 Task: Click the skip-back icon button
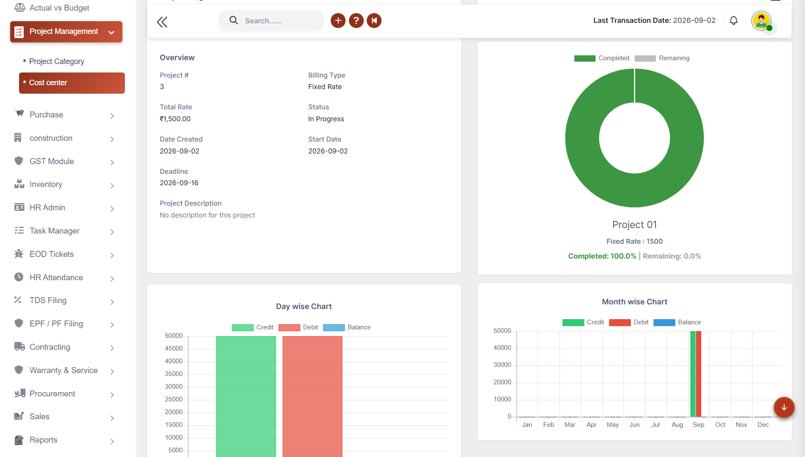[x=374, y=20]
